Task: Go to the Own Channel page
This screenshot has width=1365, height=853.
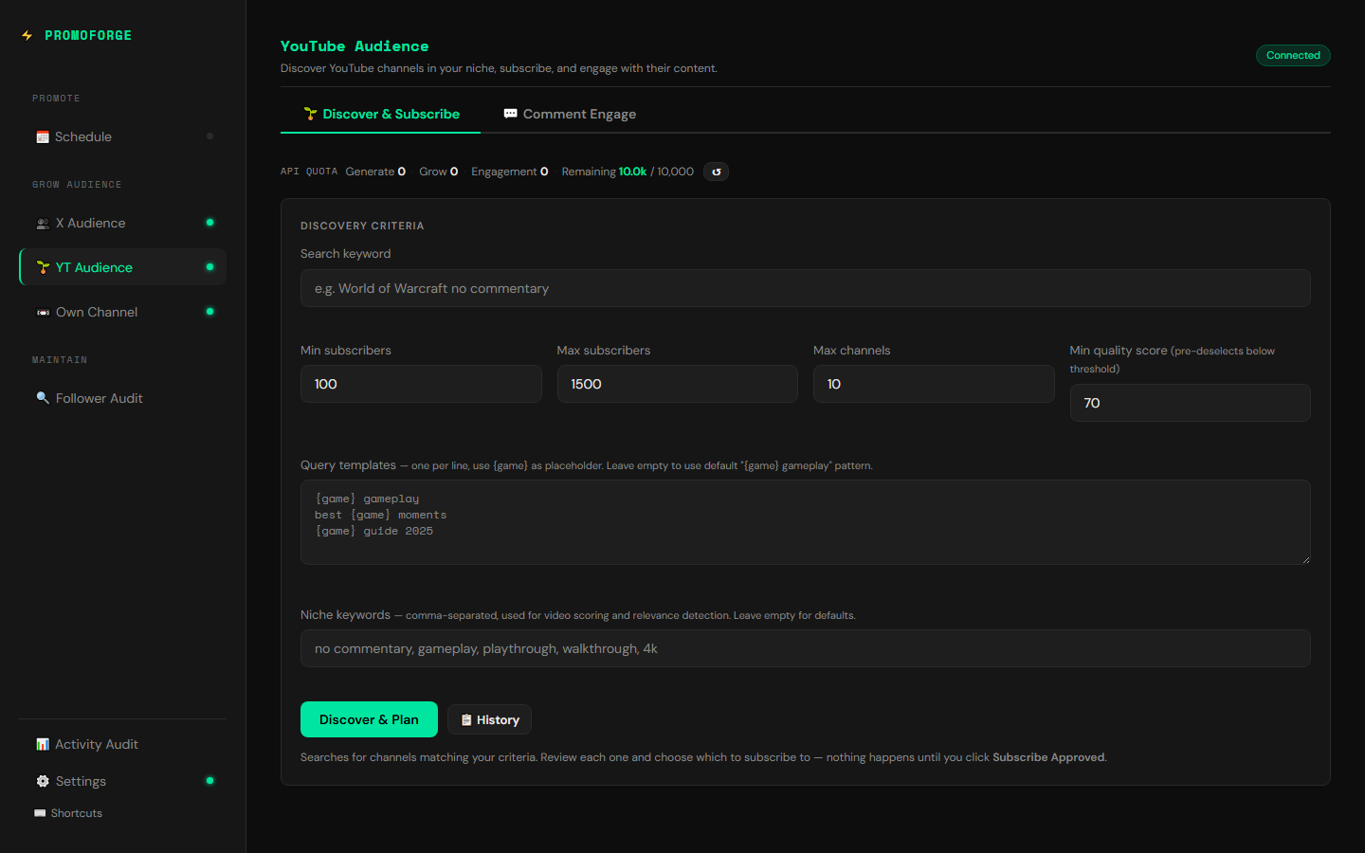Action: (122, 312)
